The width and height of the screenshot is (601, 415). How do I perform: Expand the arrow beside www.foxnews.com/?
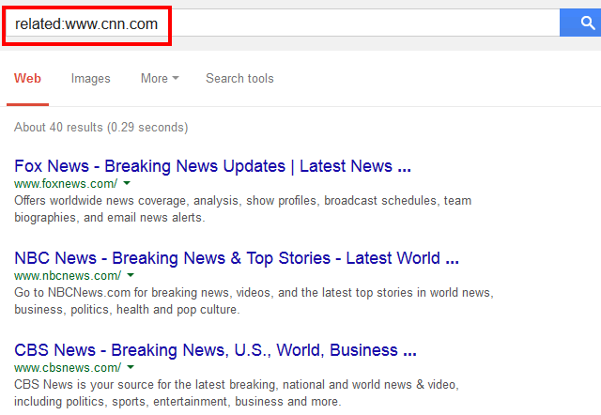127,183
